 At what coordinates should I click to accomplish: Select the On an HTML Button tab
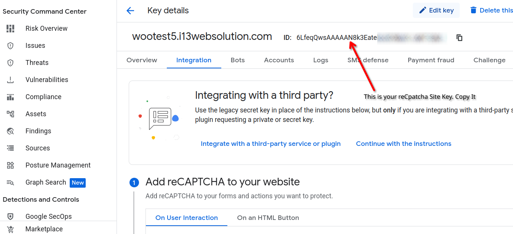click(x=268, y=218)
